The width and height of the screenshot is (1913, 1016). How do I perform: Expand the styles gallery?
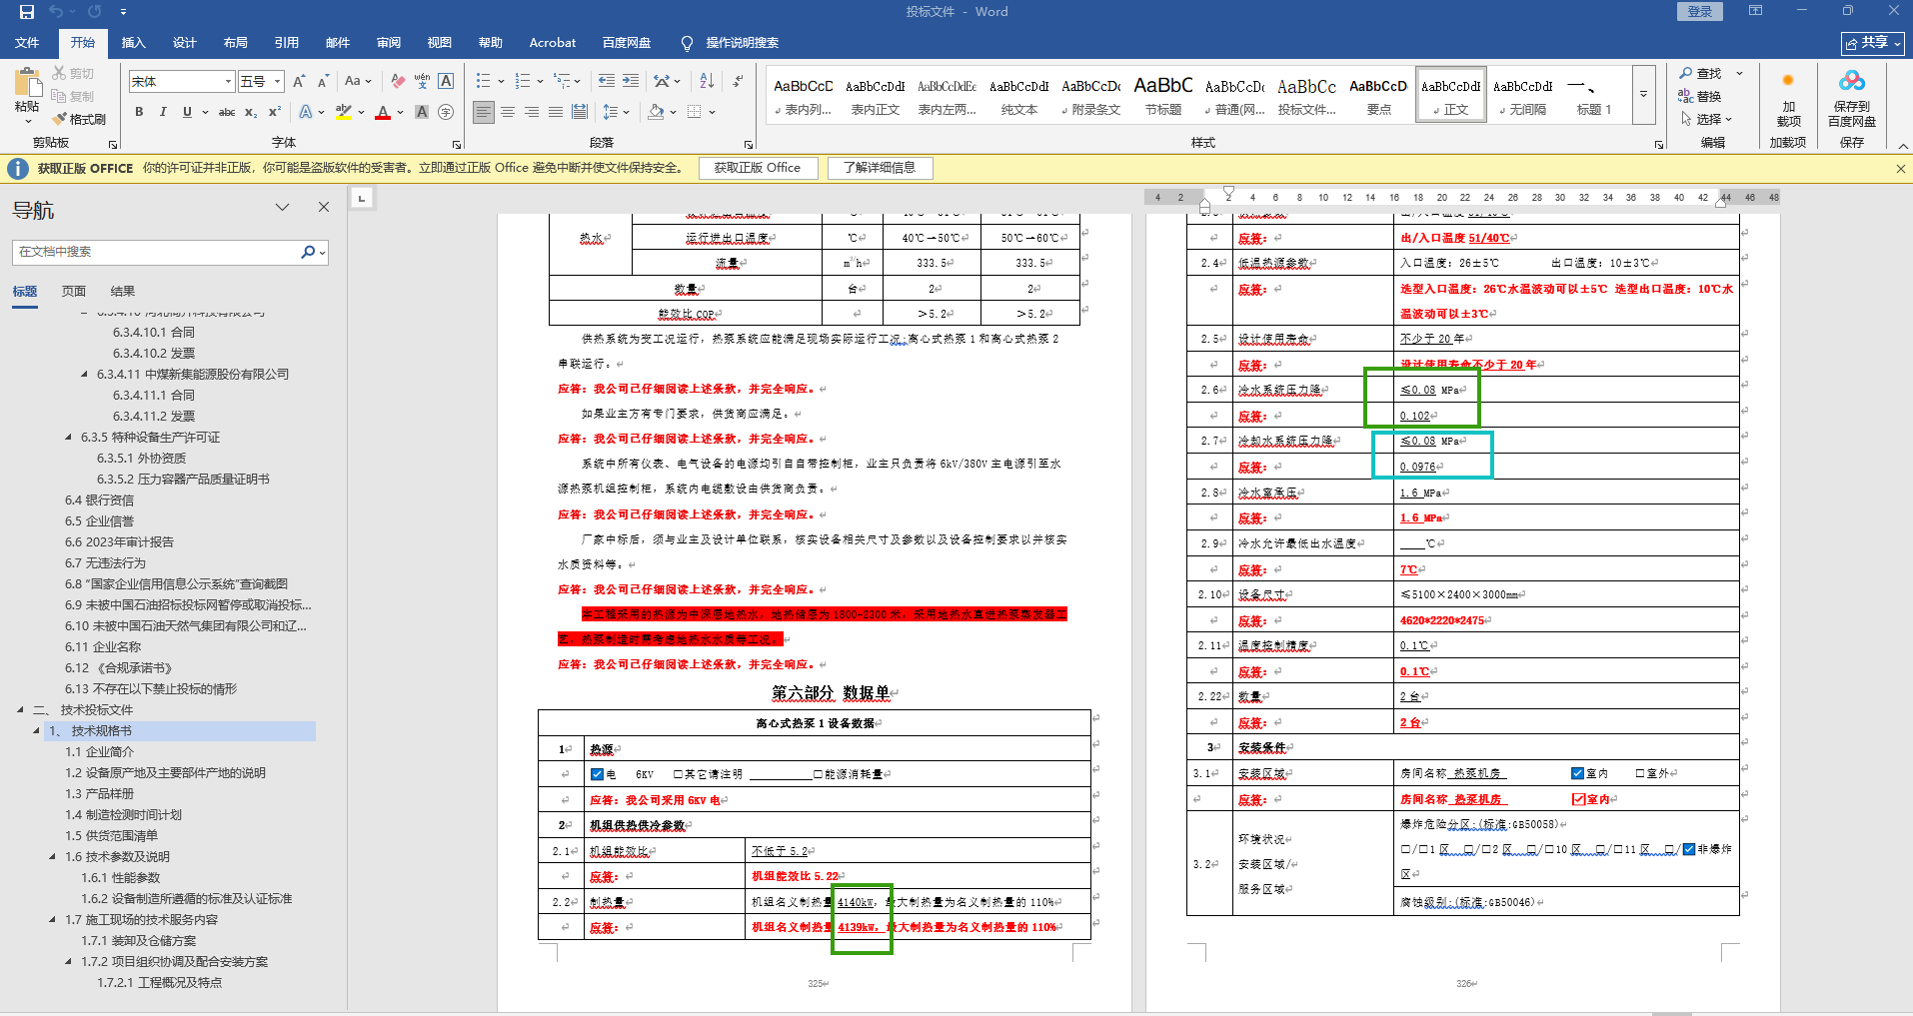point(1643,93)
